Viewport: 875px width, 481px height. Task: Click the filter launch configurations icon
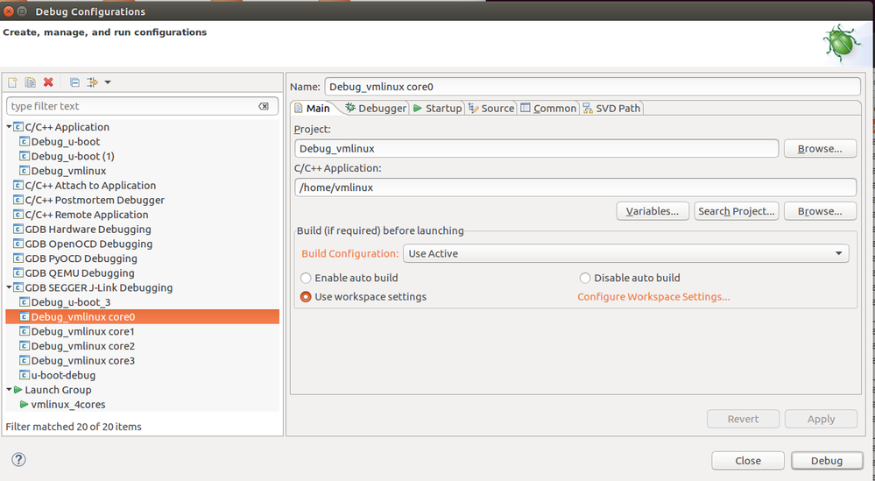(92, 82)
